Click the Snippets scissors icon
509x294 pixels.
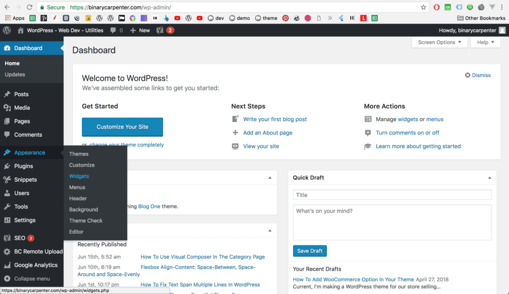(7, 179)
